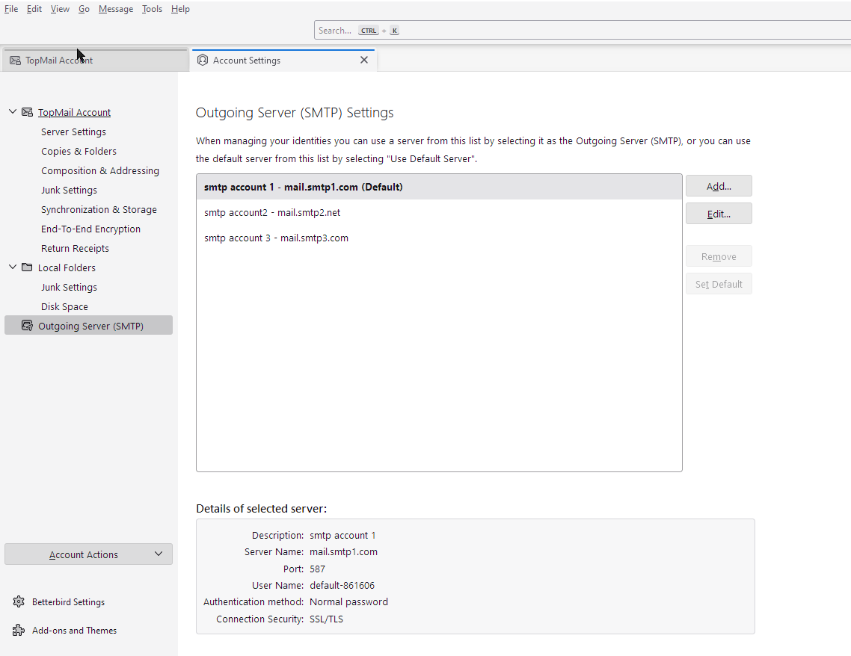
Task: Click the SSL/TLS connection security value
Action: point(326,619)
